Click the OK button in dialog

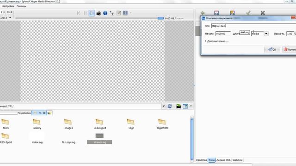[272, 49]
